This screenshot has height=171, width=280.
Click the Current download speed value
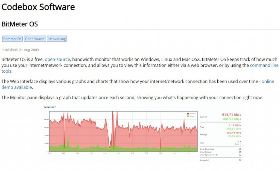tap(232, 114)
